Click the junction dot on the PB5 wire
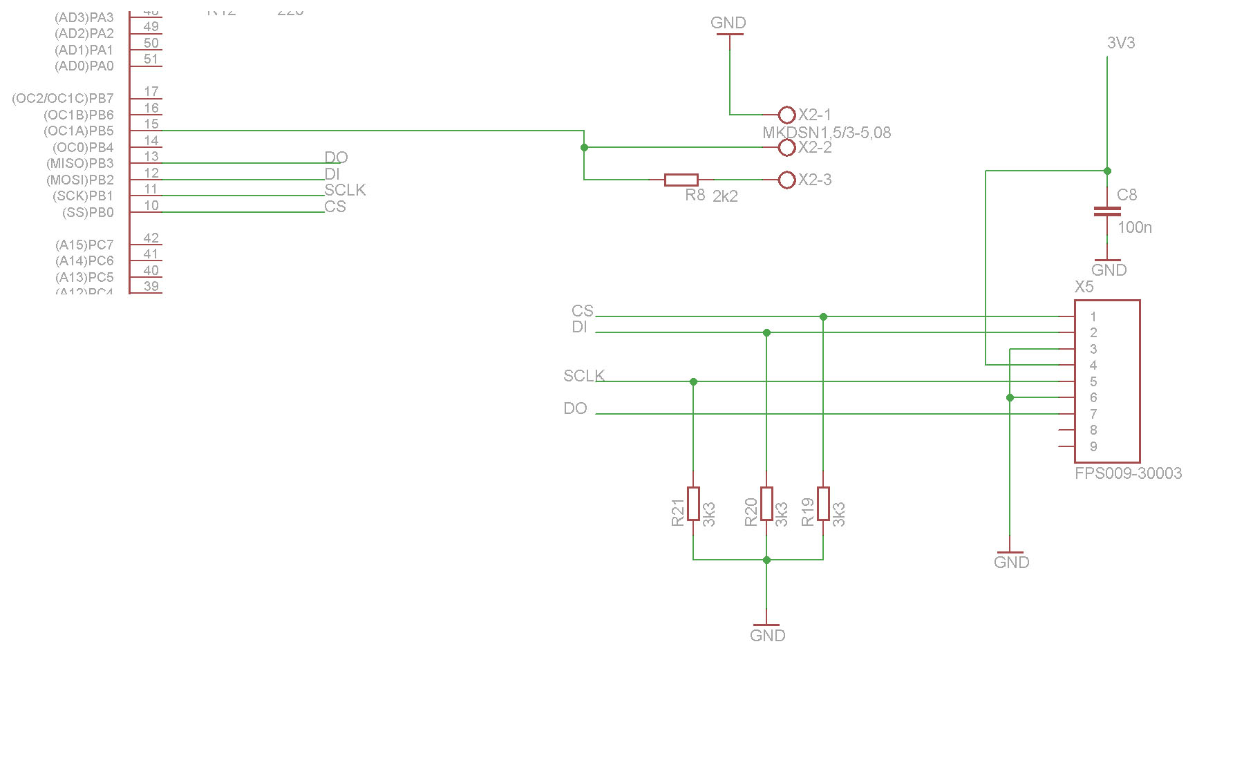Viewport: 1244px width, 767px height. (584, 147)
